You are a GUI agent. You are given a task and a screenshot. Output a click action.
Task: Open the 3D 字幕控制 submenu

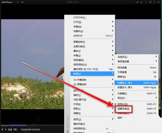coord(93,80)
